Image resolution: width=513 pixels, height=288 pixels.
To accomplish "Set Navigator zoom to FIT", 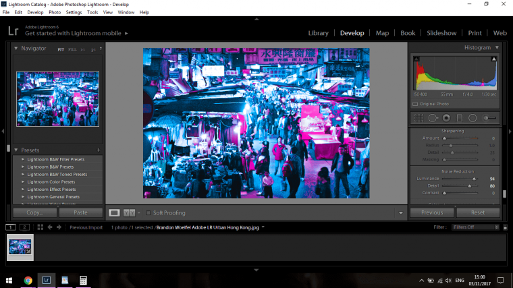I will pos(61,50).
